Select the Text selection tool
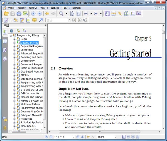This screenshot has width=167, height=141. coord(132,14)
